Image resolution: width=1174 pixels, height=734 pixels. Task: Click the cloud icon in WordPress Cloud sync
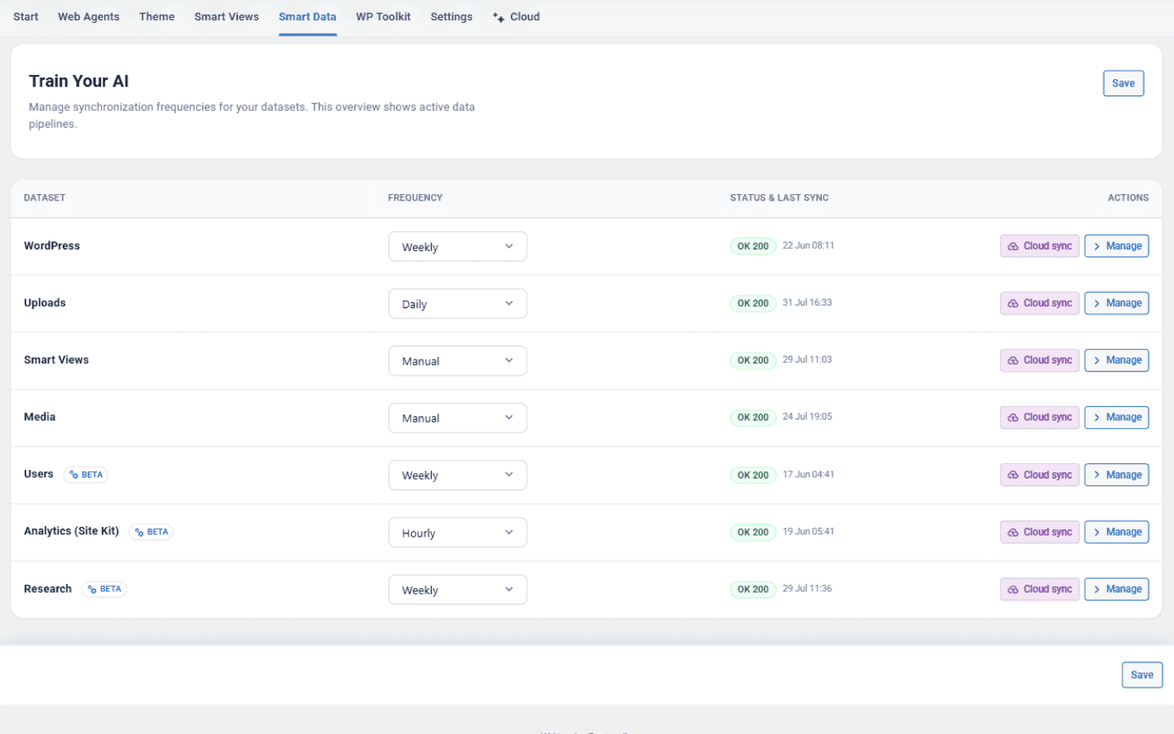[x=1013, y=246]
